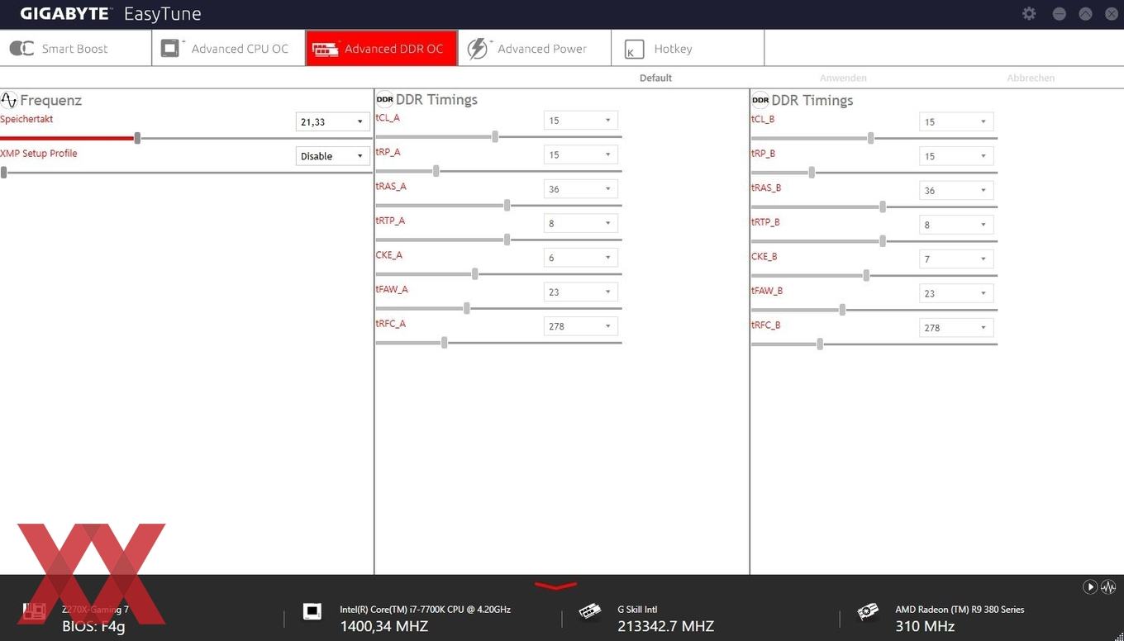The width and height of the screenshot is (1124, 641).
Task: Select the Advanced DDR OC tab
Action: point(382,49)
